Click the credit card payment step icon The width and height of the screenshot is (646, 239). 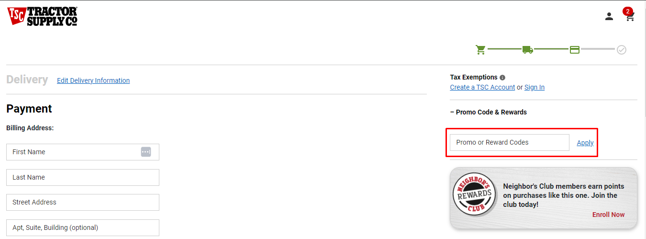coord(575,49)
